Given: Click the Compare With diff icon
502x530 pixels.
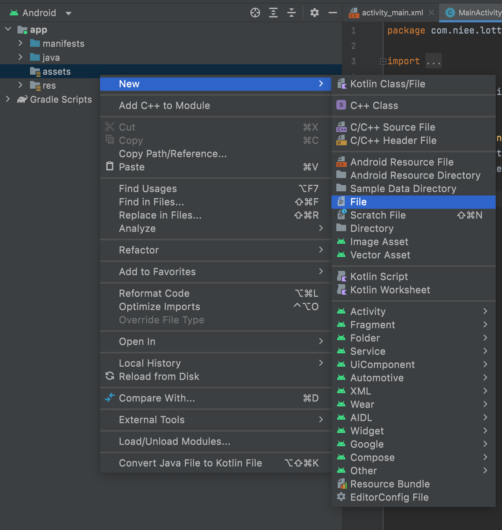Looking at the screenshot, I should coord(110,398).
